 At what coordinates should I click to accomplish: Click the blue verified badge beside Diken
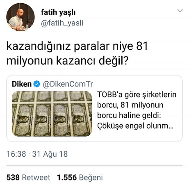coord(37,84)
